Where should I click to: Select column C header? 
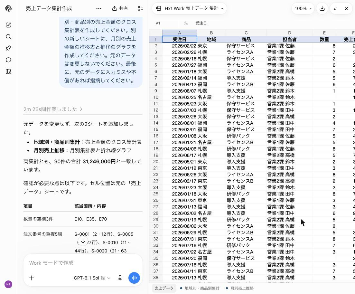pyautogui.click(x=246, y=33)
